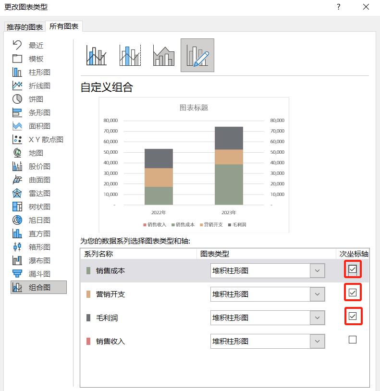Pick the 箱形图 box plot icon
The height and width of the screenshot is (391, 380).
point(17,247)
